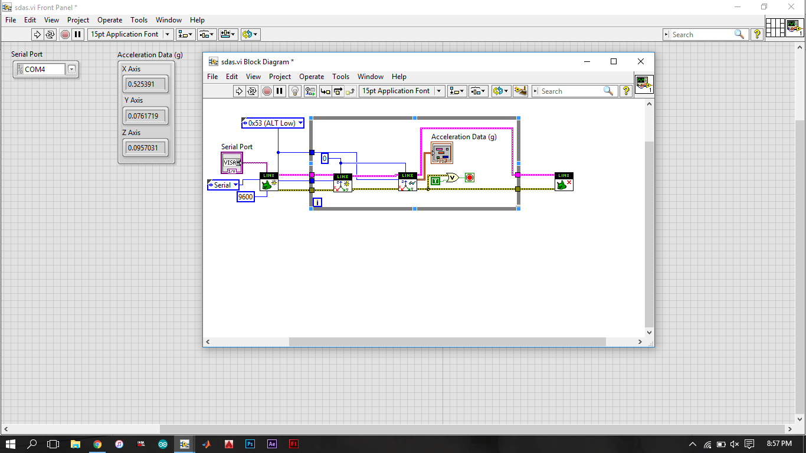
Task: Open Front Panel font dropdown
Action: [130, 34]
